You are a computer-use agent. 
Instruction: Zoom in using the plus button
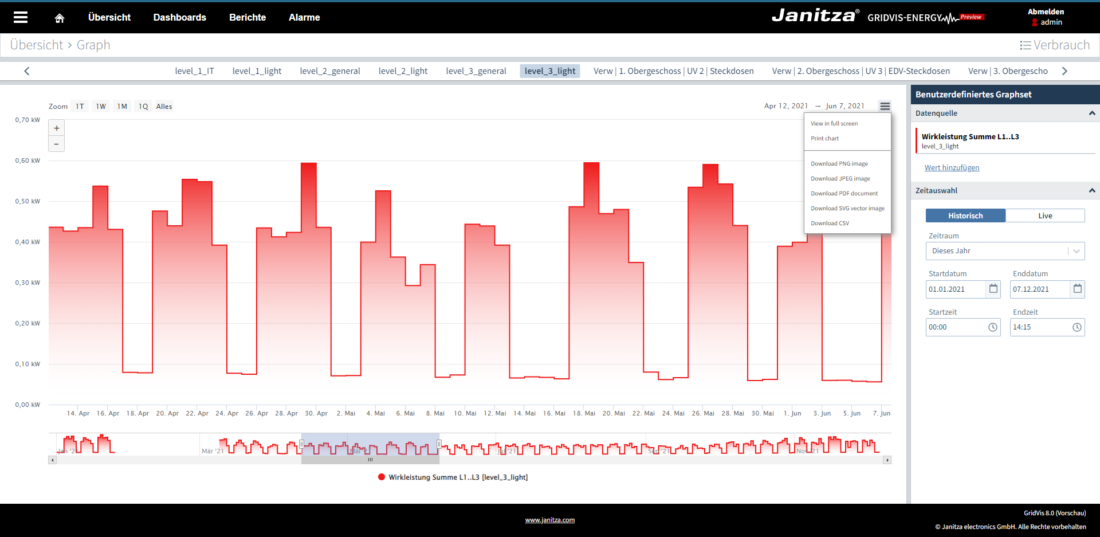click(x=56, y=128)
